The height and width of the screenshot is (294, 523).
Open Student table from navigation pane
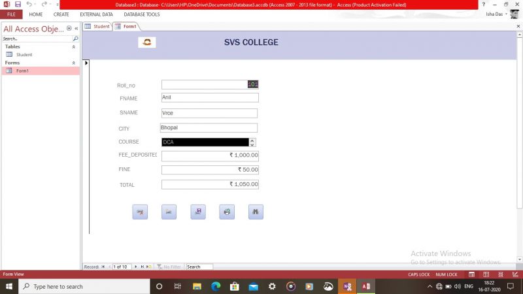tap(24, 55)
